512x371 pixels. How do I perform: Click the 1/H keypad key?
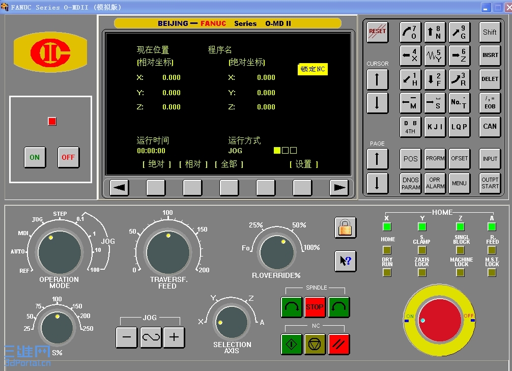(x=410, y=79)
